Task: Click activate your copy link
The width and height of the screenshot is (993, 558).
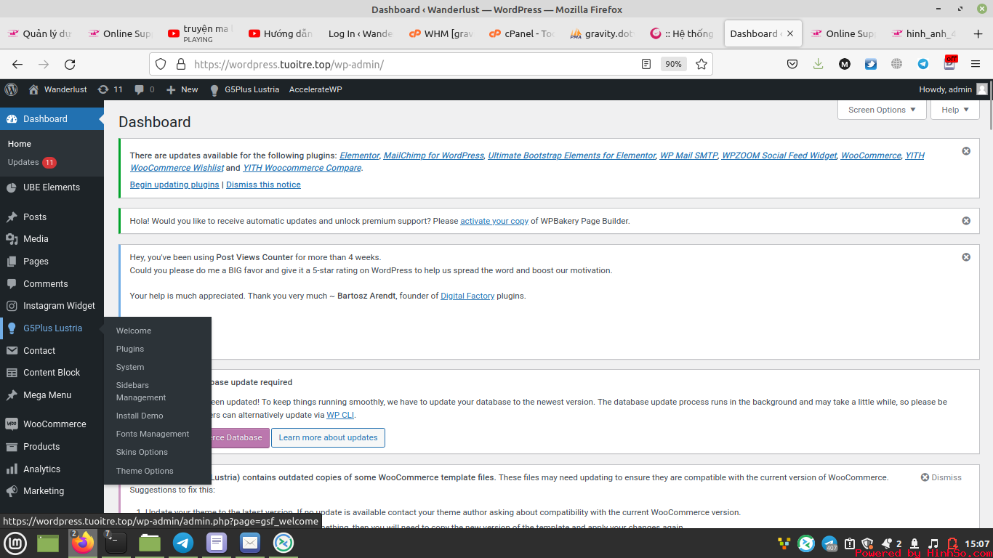Action: point(494,221)
